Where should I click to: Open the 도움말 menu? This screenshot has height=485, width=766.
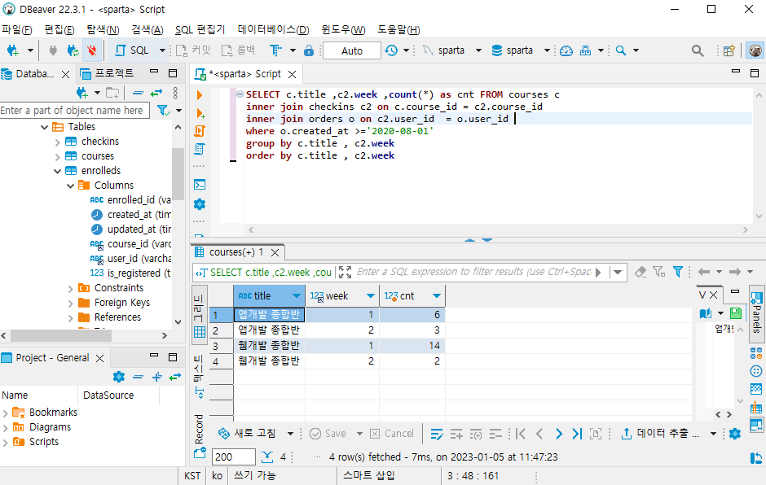point(398,30)
